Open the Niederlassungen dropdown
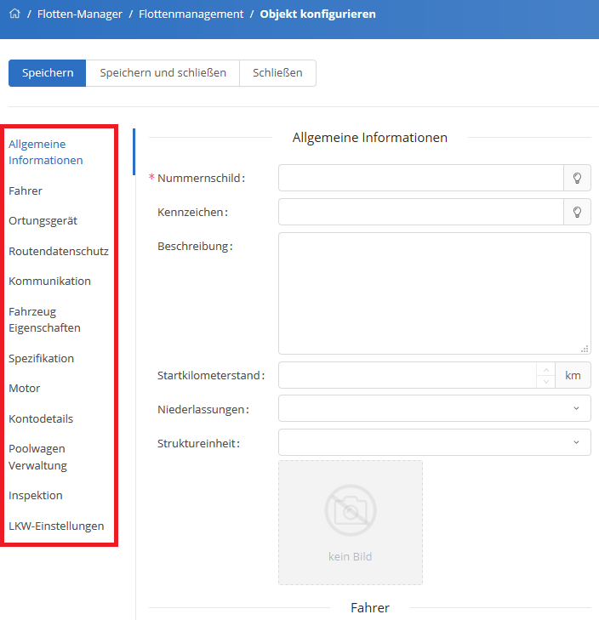Image resolution: width=599 pixels, height=620 pixels. tap(434, 408)
